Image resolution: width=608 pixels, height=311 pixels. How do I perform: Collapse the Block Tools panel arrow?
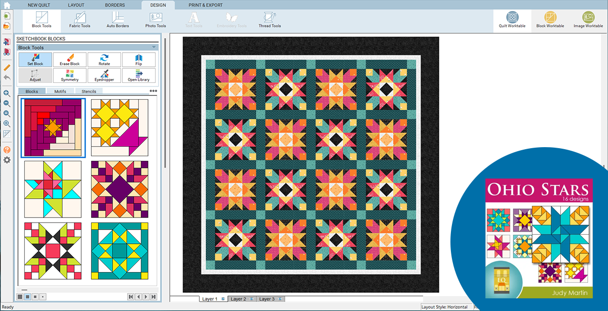click(154, 48)
